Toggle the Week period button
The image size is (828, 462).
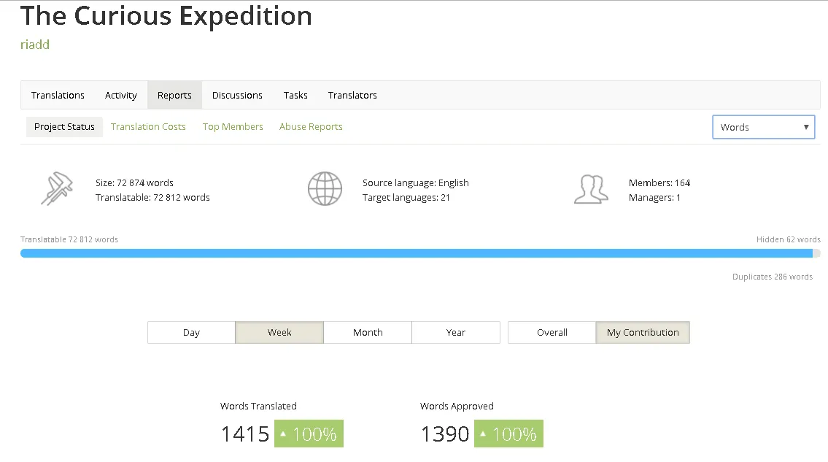click(x=279, y=333)
